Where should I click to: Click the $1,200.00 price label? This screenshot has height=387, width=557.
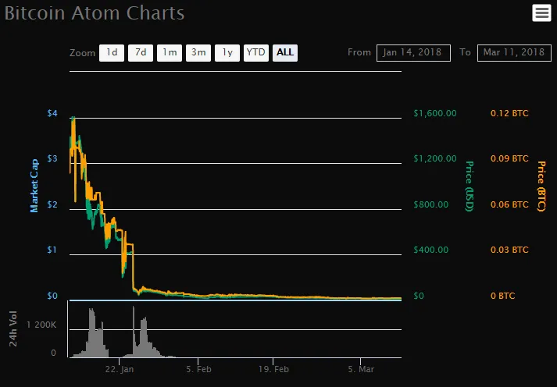click(x=435, y=158)
